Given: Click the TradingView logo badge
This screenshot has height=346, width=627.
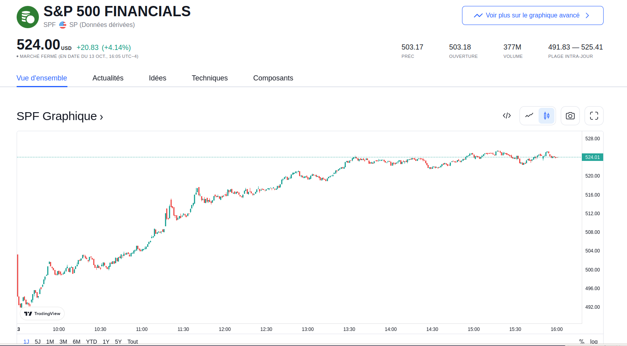Looking at the screenshot, I should click(42, 314).
